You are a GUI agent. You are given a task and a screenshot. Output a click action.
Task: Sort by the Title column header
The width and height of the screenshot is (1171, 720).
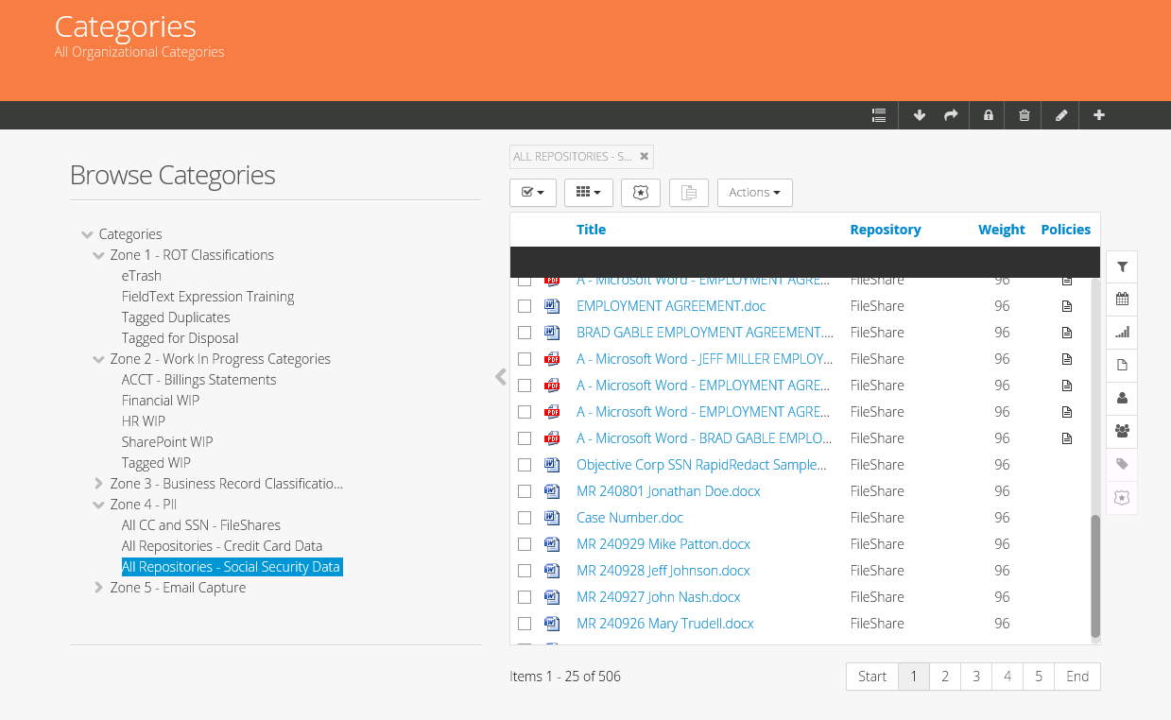tap(591, 230)
